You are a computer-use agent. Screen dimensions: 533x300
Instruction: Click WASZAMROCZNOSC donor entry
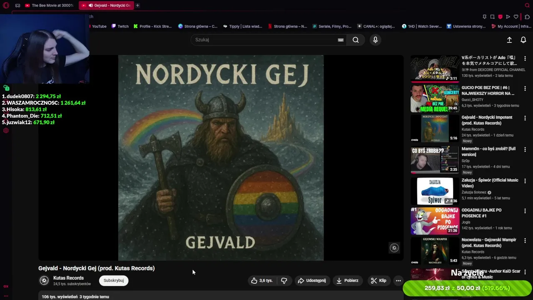(x=44, y=103)
